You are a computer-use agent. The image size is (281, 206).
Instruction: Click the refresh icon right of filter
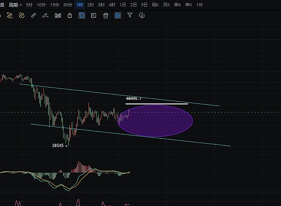[142, 15]
